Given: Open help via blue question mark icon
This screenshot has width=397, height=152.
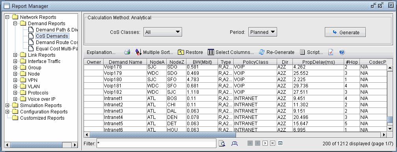Looking at the screenshot, I should click(x=341, y=52).
